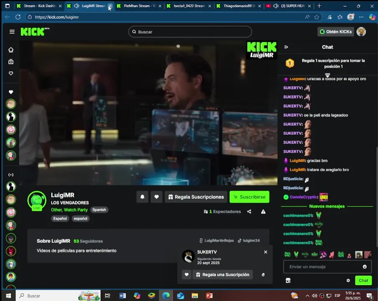
Task: Open PowerPoint from the taskbar
Action: [209, 296]
